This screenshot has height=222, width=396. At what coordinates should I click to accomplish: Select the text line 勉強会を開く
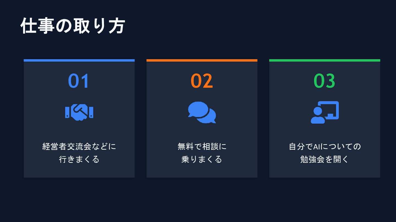coord(324,159)
